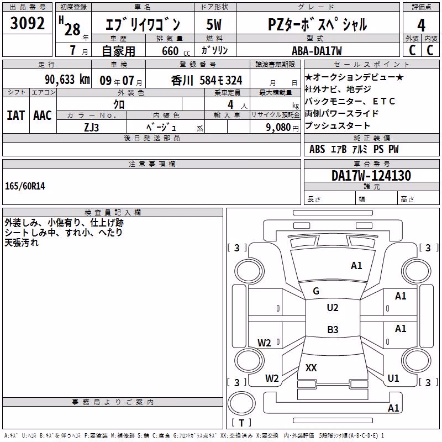Click the overall evaluation score 4

421,25
